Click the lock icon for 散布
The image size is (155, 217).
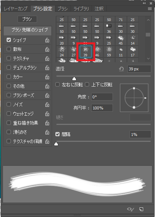(x=47, y=49)
